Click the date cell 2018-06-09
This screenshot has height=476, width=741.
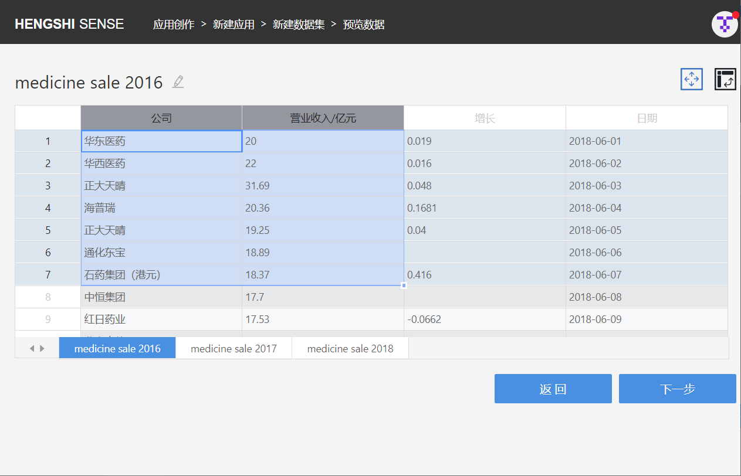tap(647, 319)
